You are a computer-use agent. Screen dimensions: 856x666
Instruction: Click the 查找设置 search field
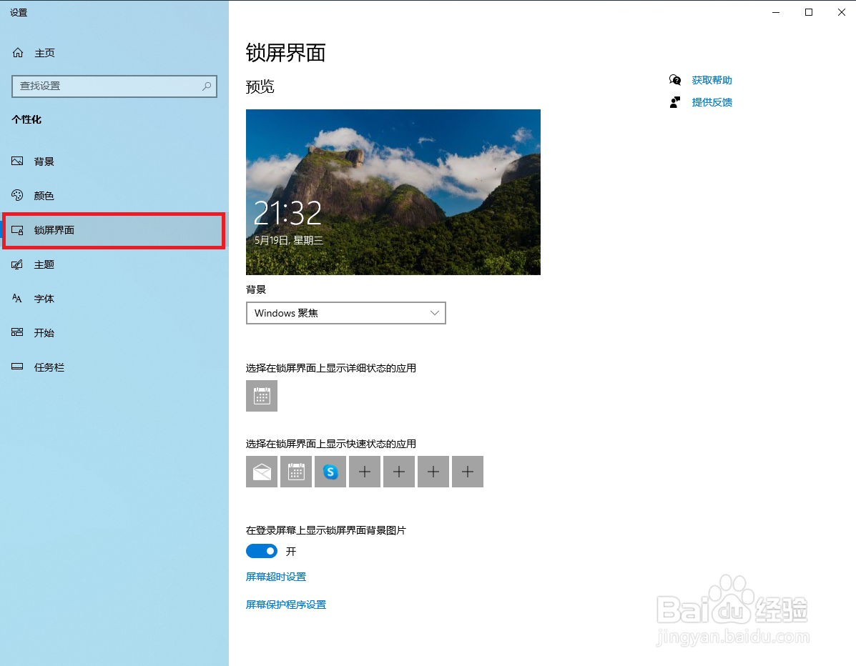(x=114, y=86)
